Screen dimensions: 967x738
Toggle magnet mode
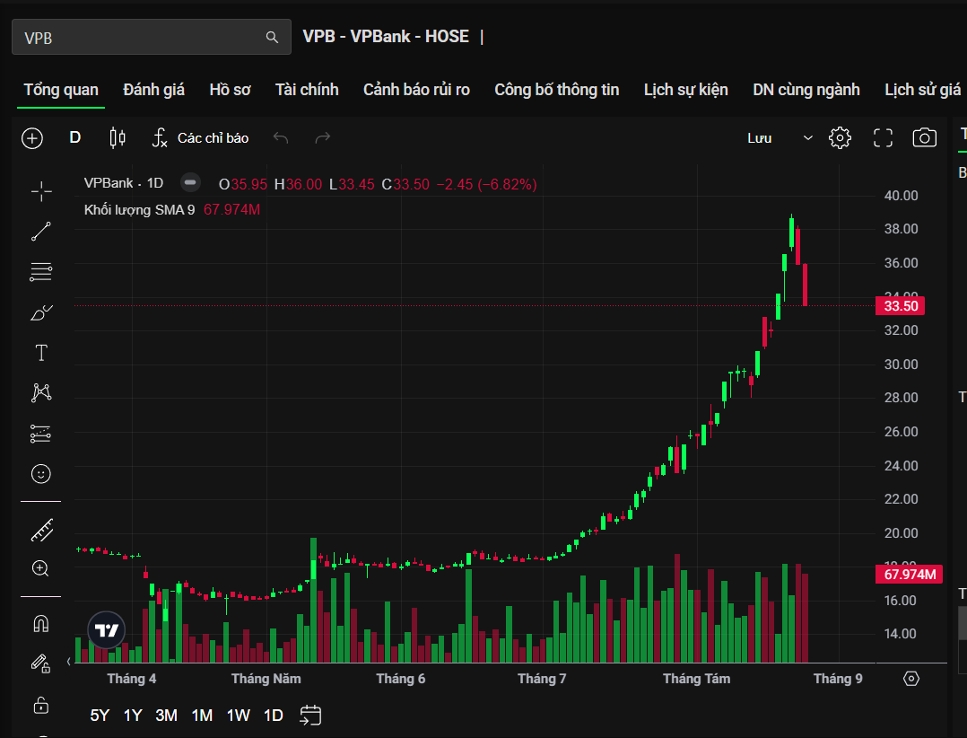pos(41,624)
